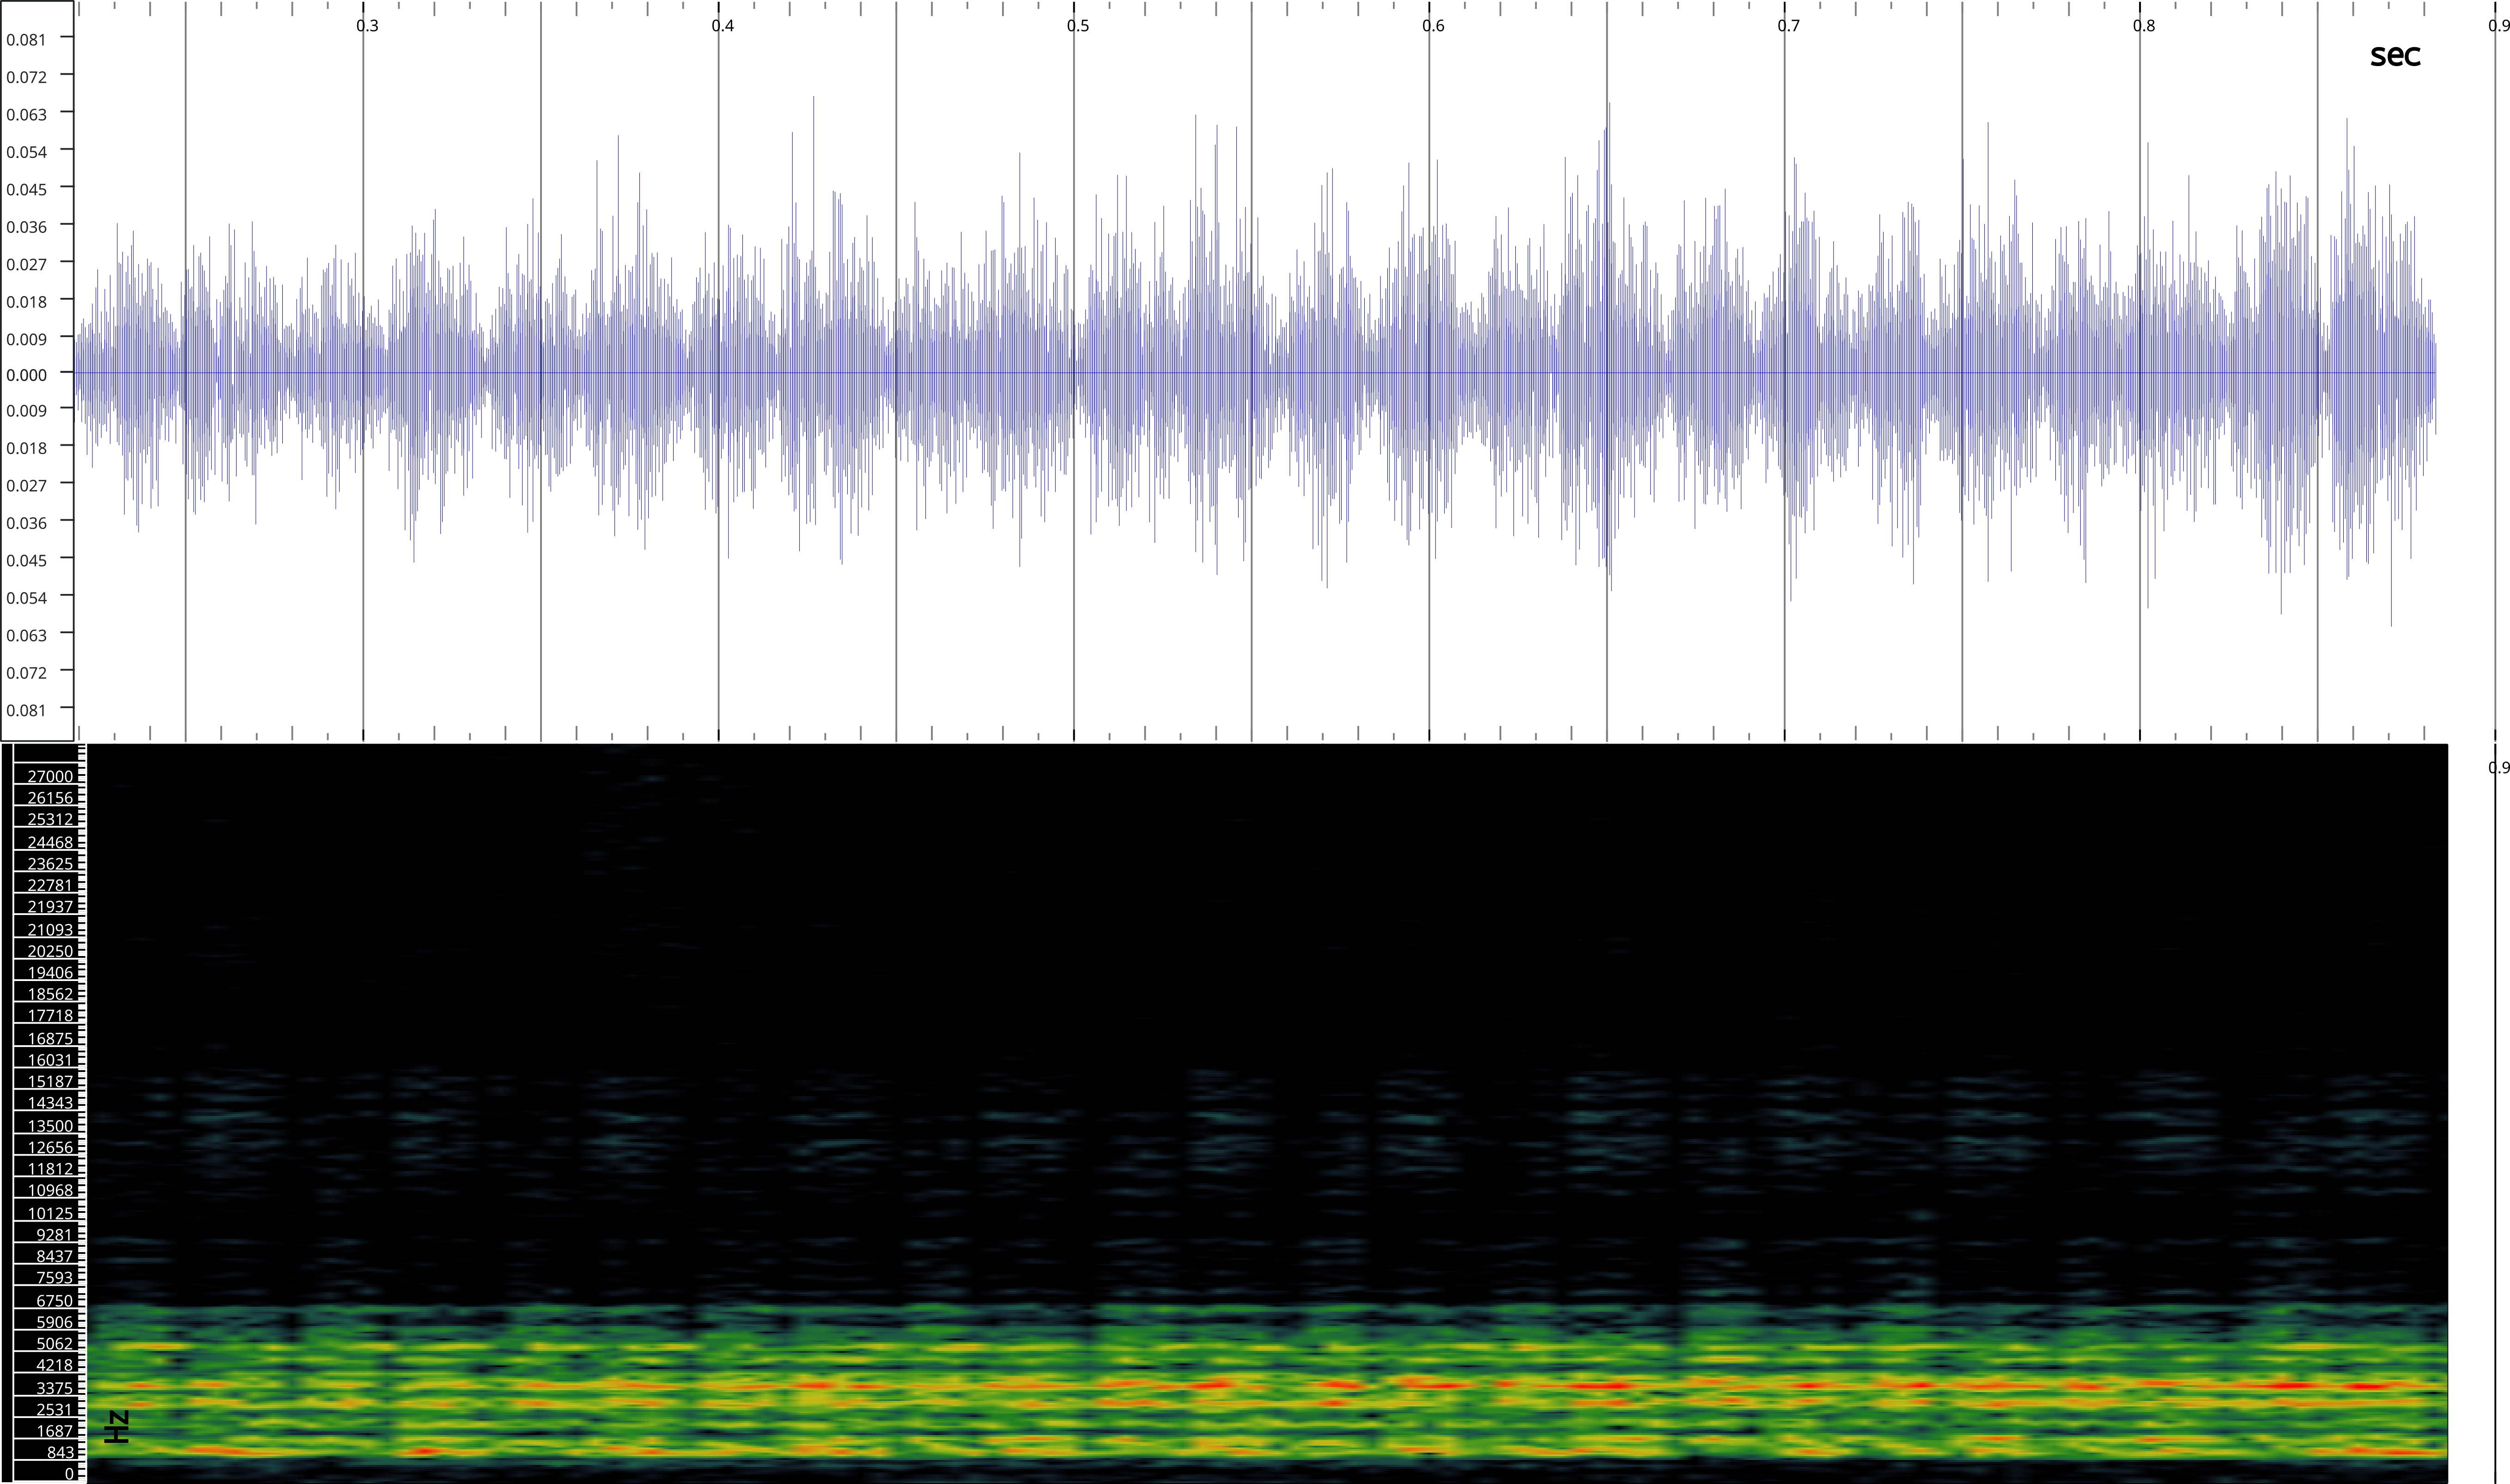Click the 20250 Hz frequency scale label
2510x1484 pixels.
pos(50,951)
